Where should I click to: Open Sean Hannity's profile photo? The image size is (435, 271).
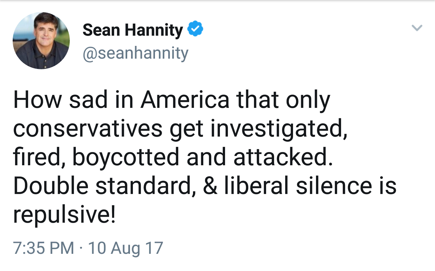pyautogui.click(x=41, y=41)
